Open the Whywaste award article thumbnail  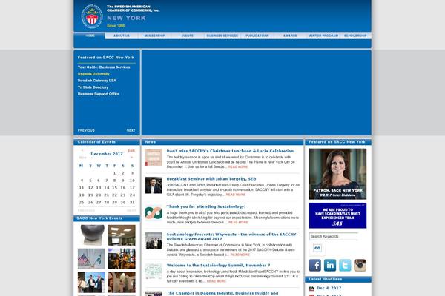(154, 240)
